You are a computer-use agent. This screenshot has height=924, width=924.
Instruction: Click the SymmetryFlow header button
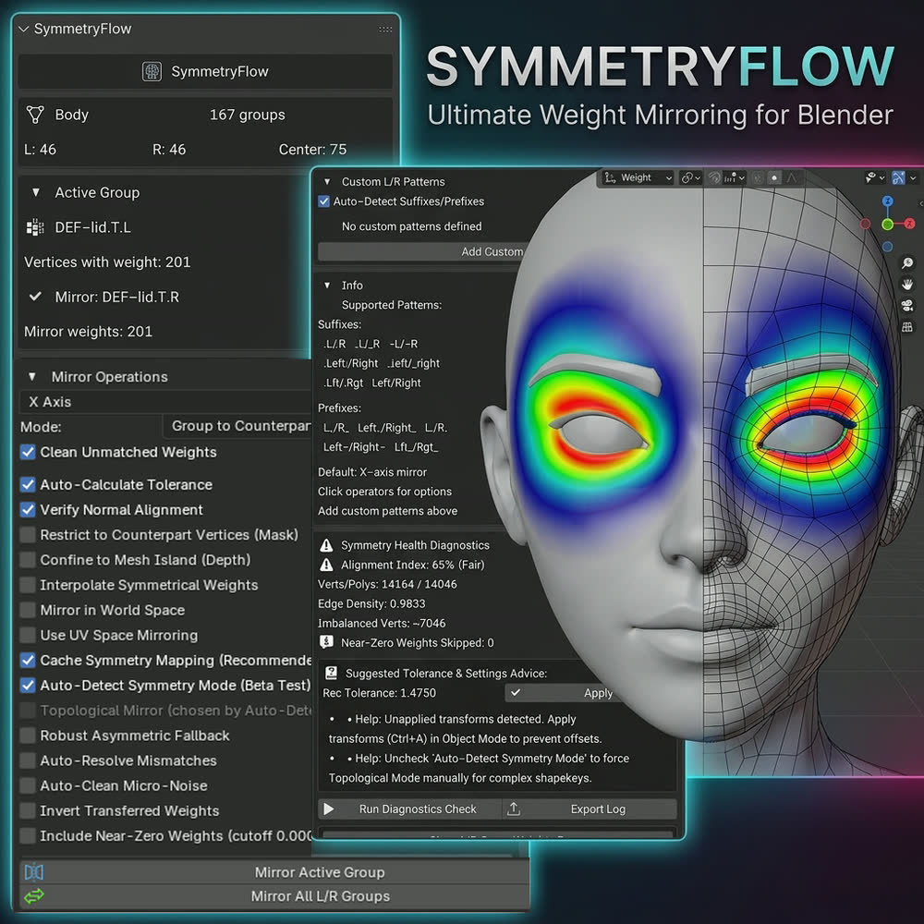[x=205, y=71]
